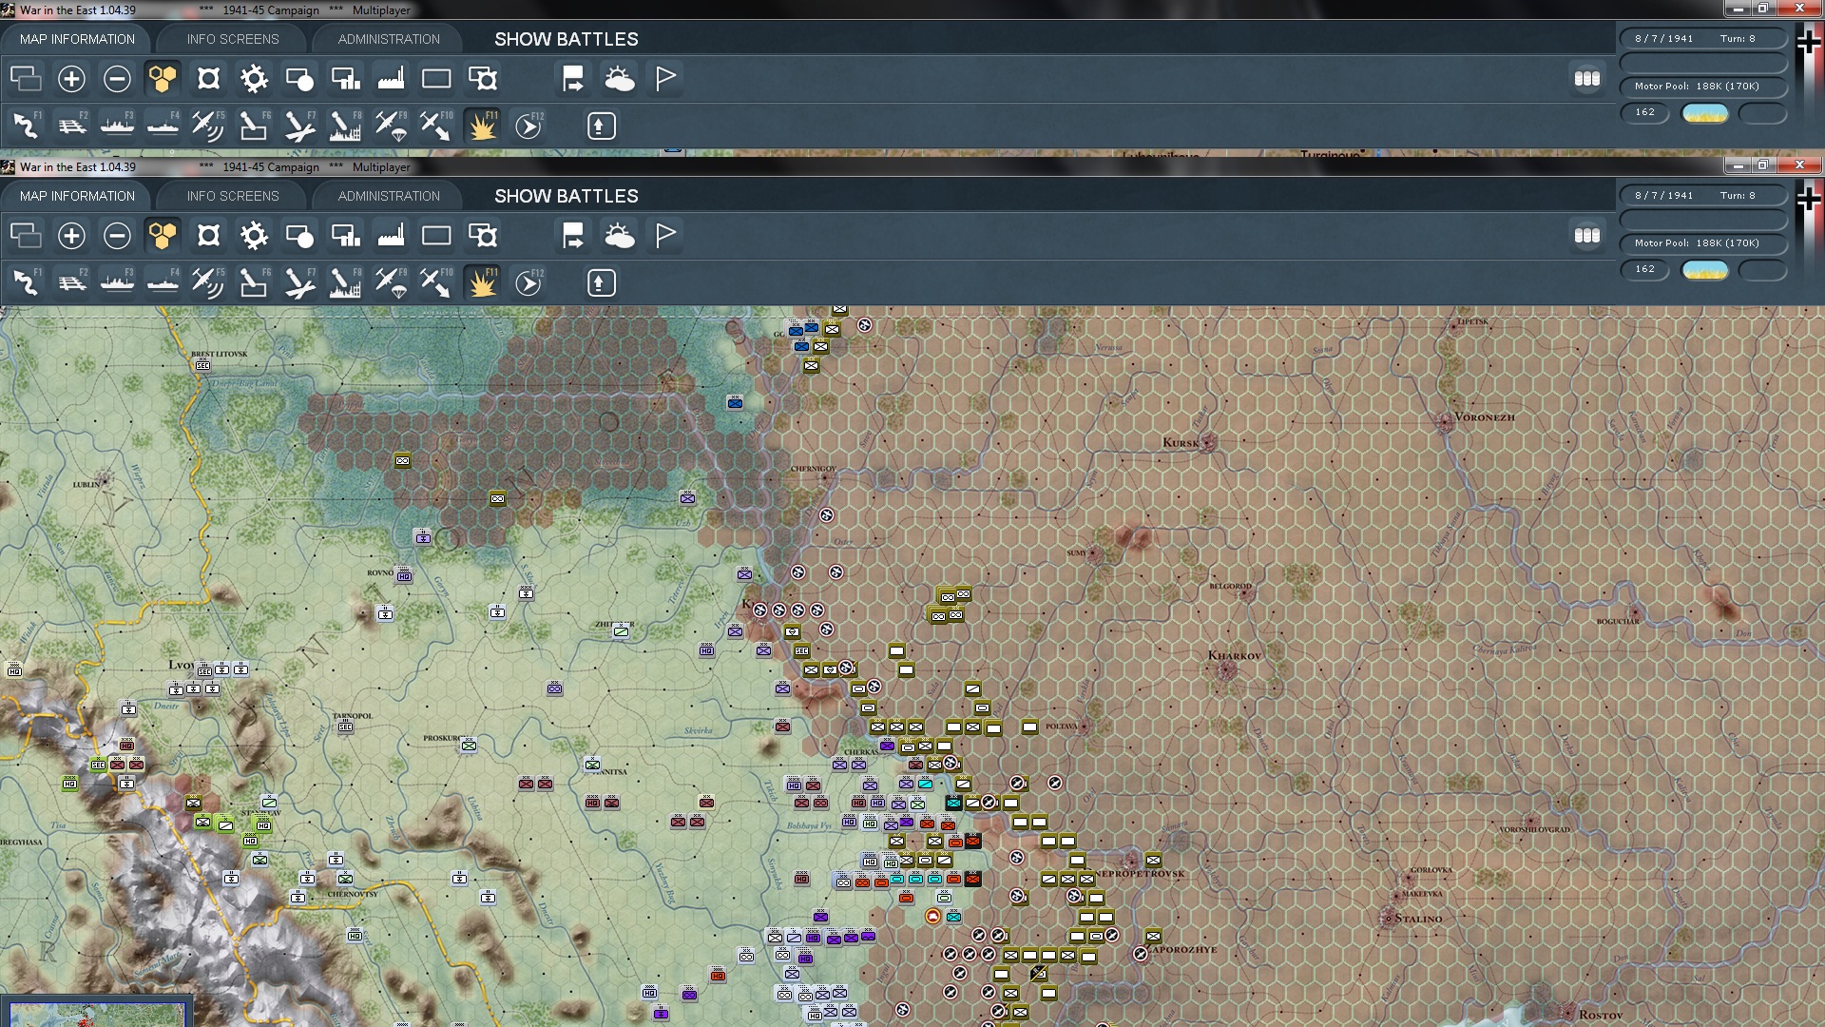Viewport: 1825px width, 1027px height.
Task: Select Air recon F5 mode in lower window
Action: pyautogui.click(x=208, y=283)
